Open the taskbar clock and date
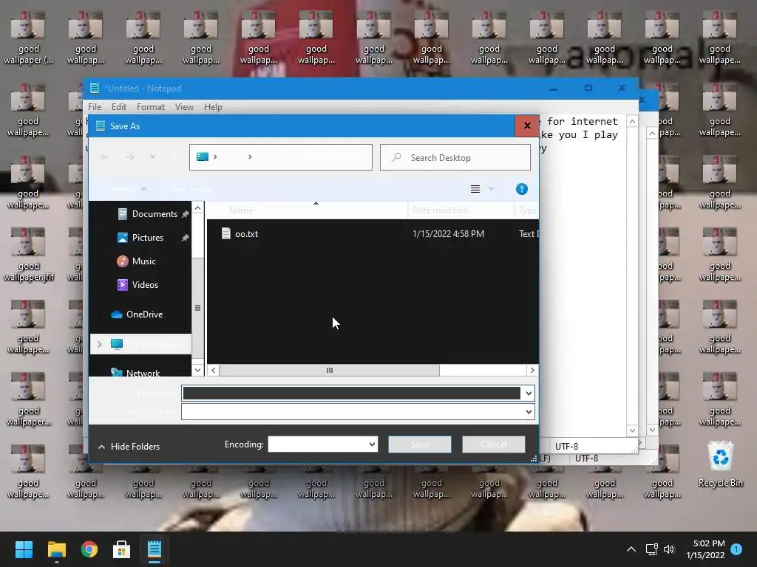The image size is (757, 567). [x=706, y=549]
